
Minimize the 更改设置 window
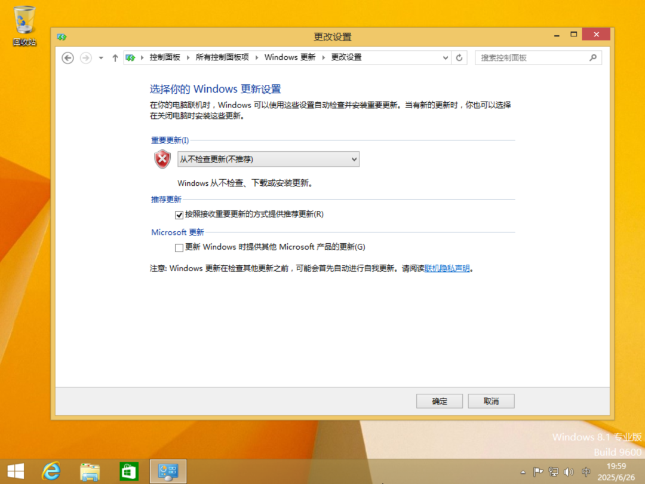point(557,35)
